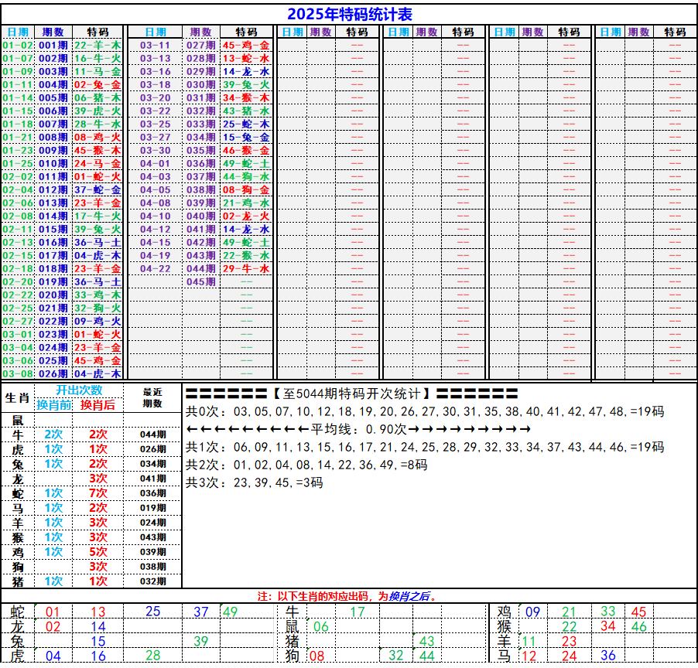The width and height of the screenshot is (698, 668).
Task: Click the empty period cell 045期
Action: (200, 282)
